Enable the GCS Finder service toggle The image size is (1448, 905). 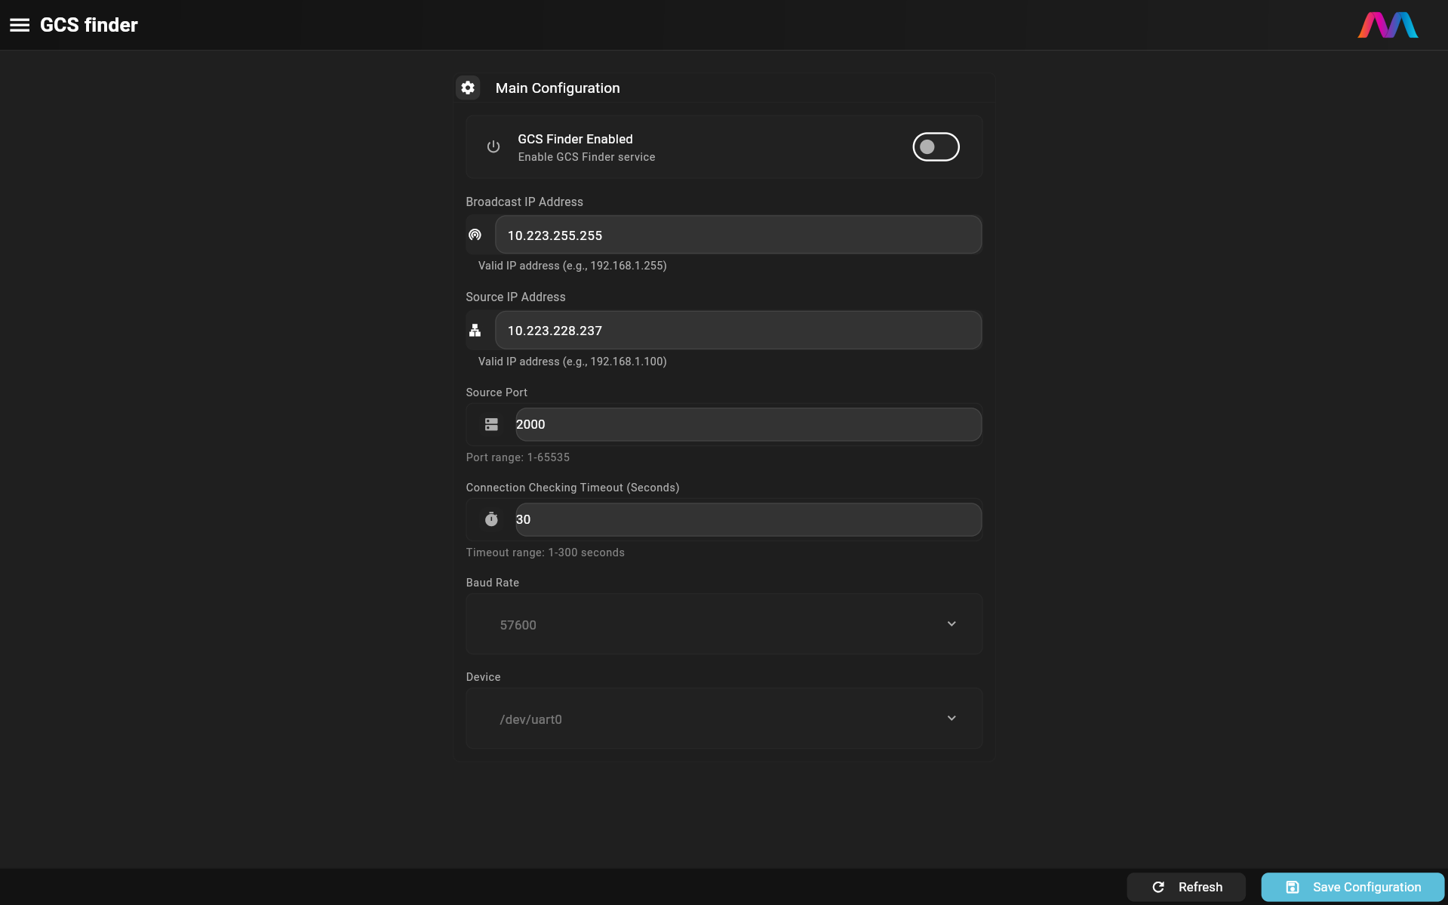pos(936,146)
